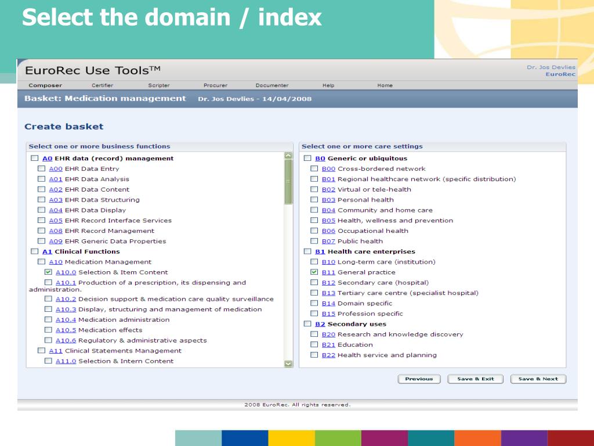Check the B00 Cross-bordered network checkbox
The height and width of the screenshot is (446, 594).
[314, 168]
